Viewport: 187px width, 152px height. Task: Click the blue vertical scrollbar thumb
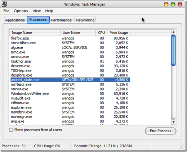pyautogui.click(x=173, y=50)
